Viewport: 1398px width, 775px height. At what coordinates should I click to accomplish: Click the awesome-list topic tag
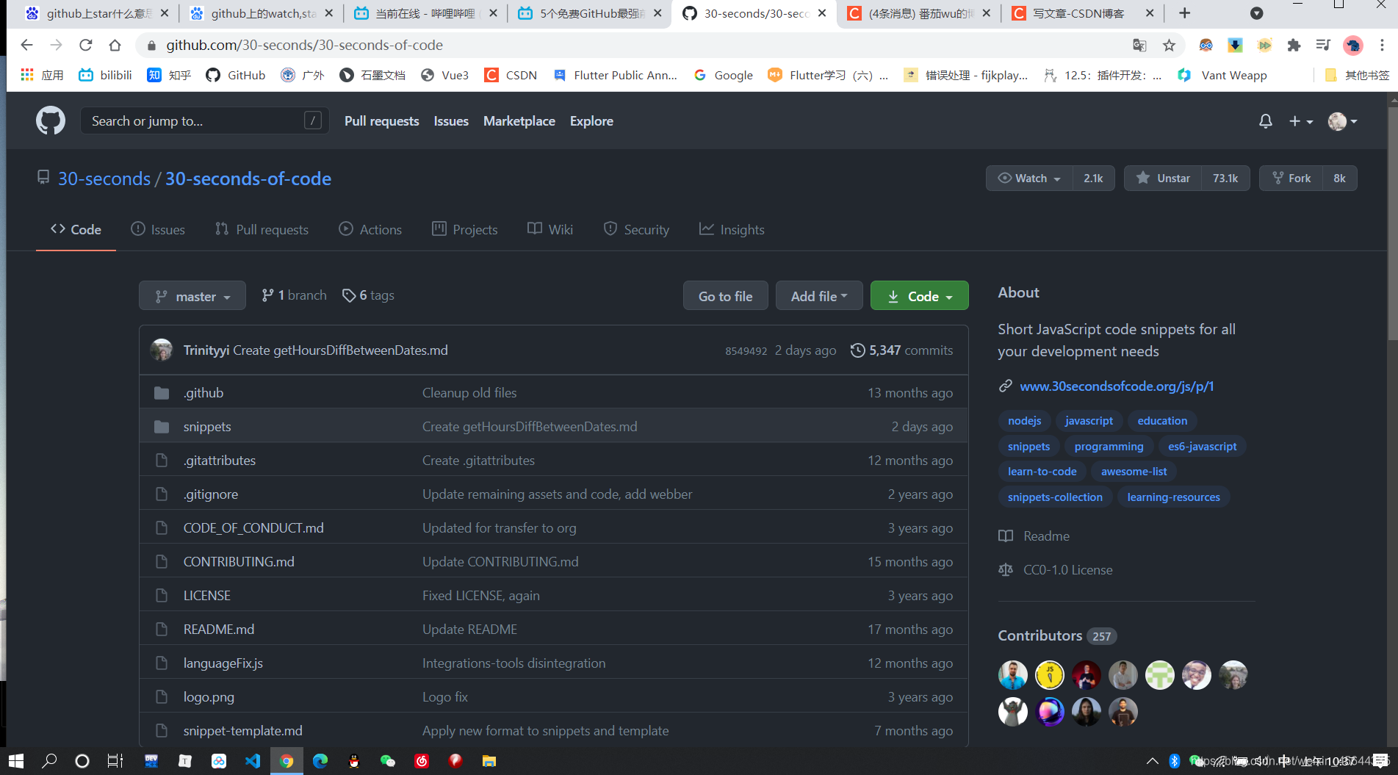[x=1134, y=472]
